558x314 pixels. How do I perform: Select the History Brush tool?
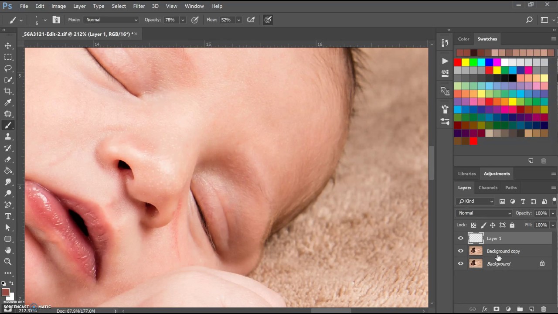point(8,148)
